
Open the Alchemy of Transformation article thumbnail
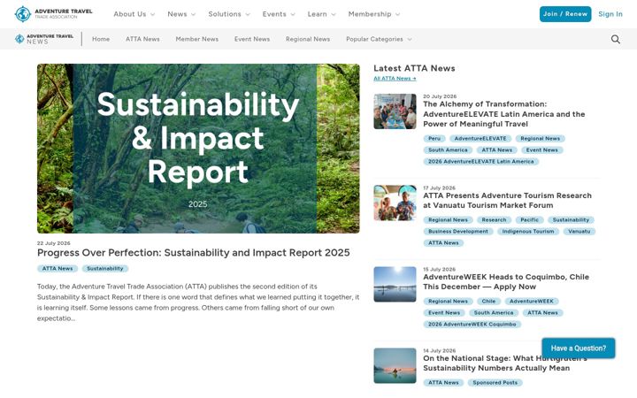point(395,111)
